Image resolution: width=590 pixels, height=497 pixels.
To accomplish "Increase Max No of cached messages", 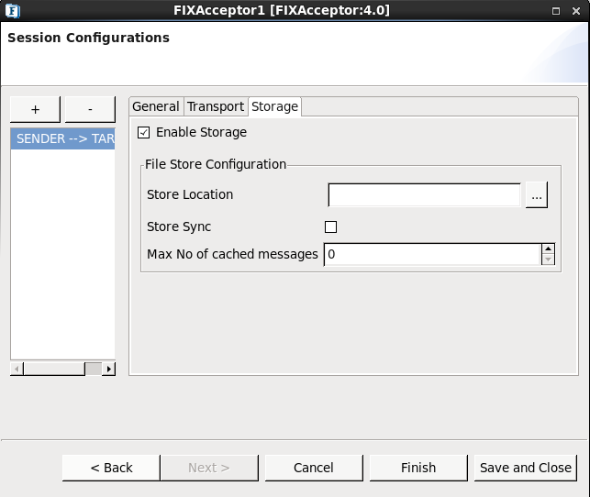I will pos(549,248).
